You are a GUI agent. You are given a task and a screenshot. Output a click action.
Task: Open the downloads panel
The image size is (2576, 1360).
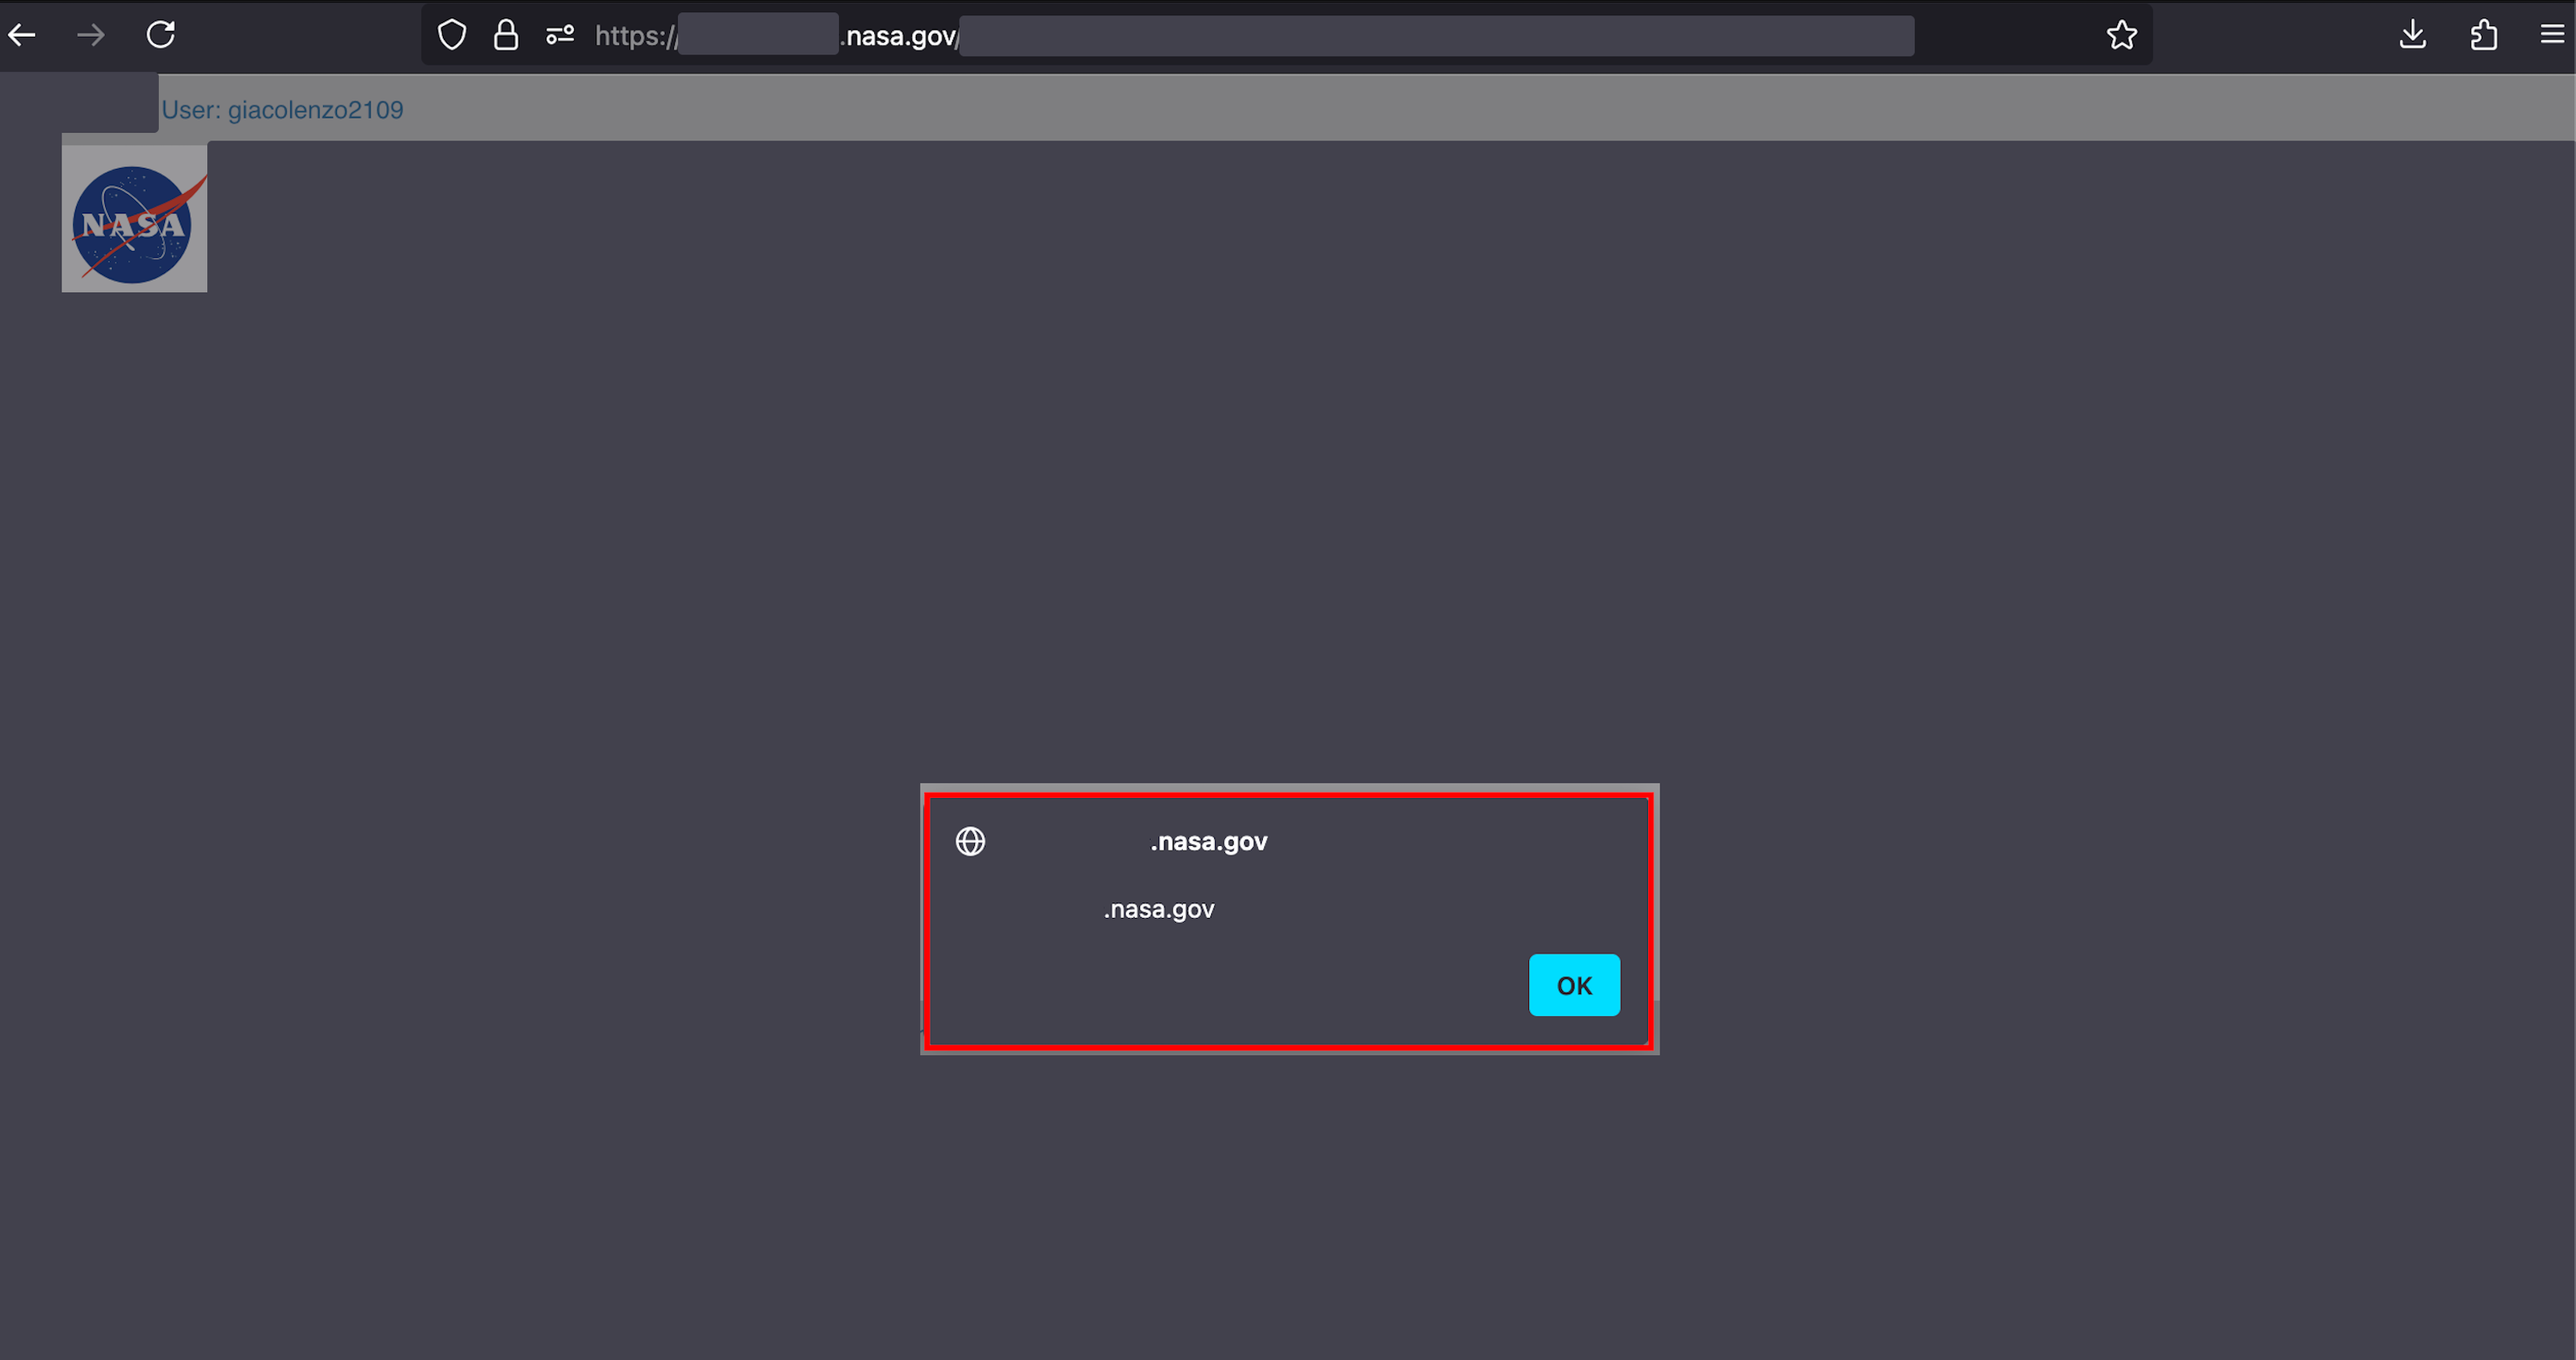[2412, 35]
